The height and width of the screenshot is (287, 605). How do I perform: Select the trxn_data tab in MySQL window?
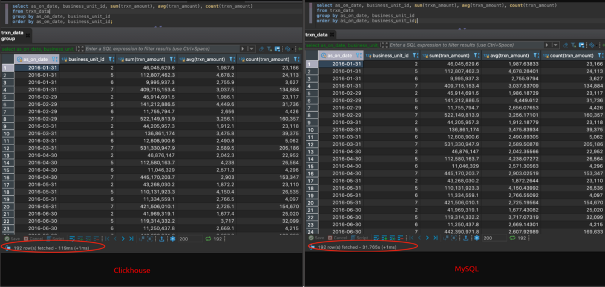319,34
